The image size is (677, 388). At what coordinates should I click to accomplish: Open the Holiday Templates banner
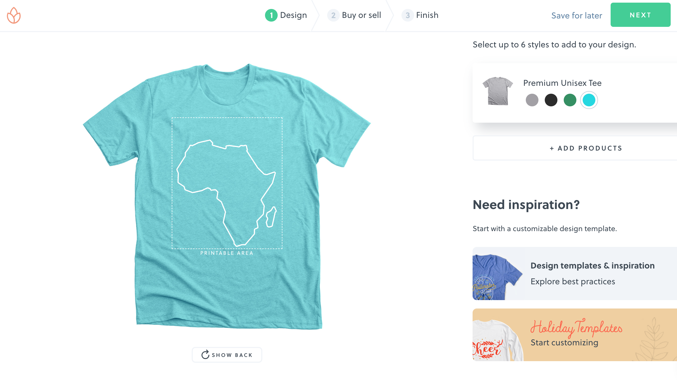(x=576, y=335)
